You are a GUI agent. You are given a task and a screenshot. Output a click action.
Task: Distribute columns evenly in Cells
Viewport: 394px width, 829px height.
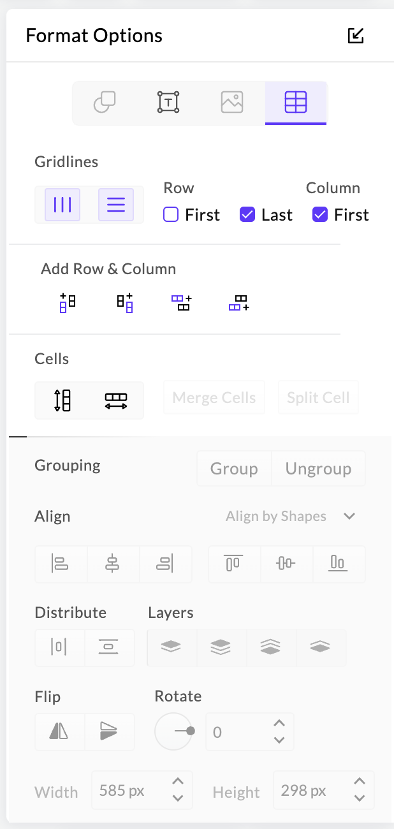click(116, 400)
